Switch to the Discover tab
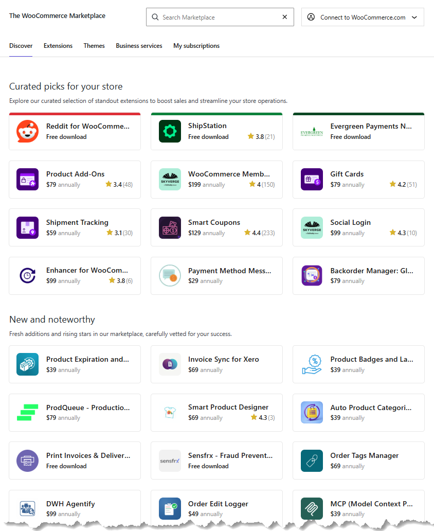This screenshot has width=434, height=531. (x=21, y=46)
